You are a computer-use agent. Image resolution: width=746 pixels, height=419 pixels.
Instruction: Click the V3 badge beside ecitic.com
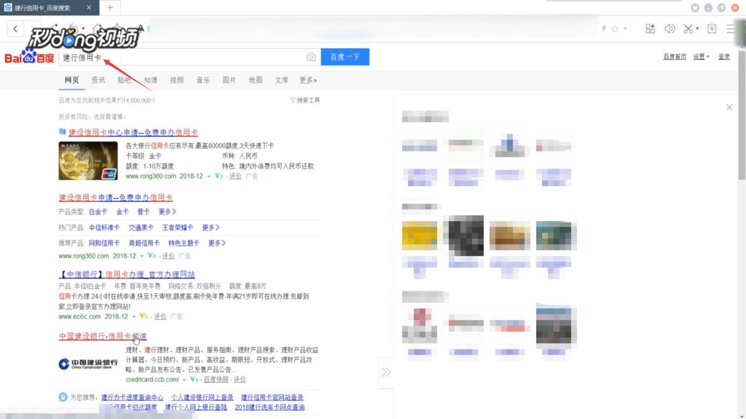[x=144, y=317]
